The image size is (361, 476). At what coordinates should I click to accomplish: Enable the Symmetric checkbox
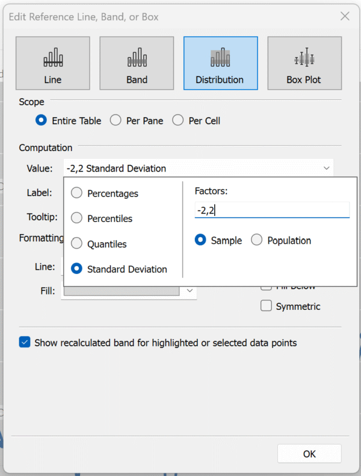pos(266,306)
